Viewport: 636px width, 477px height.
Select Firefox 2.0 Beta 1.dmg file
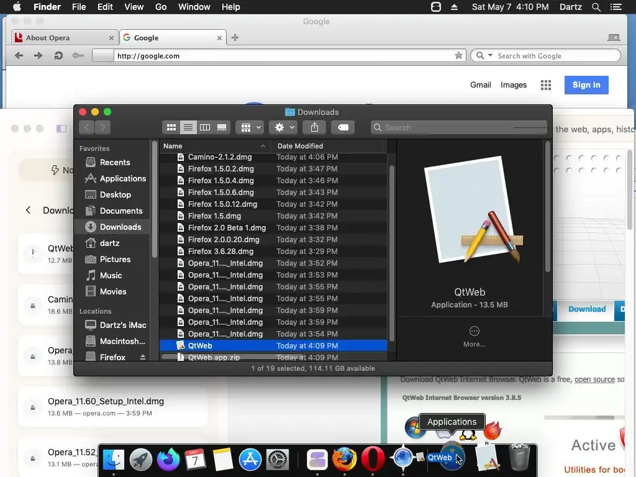pos(273,227)
